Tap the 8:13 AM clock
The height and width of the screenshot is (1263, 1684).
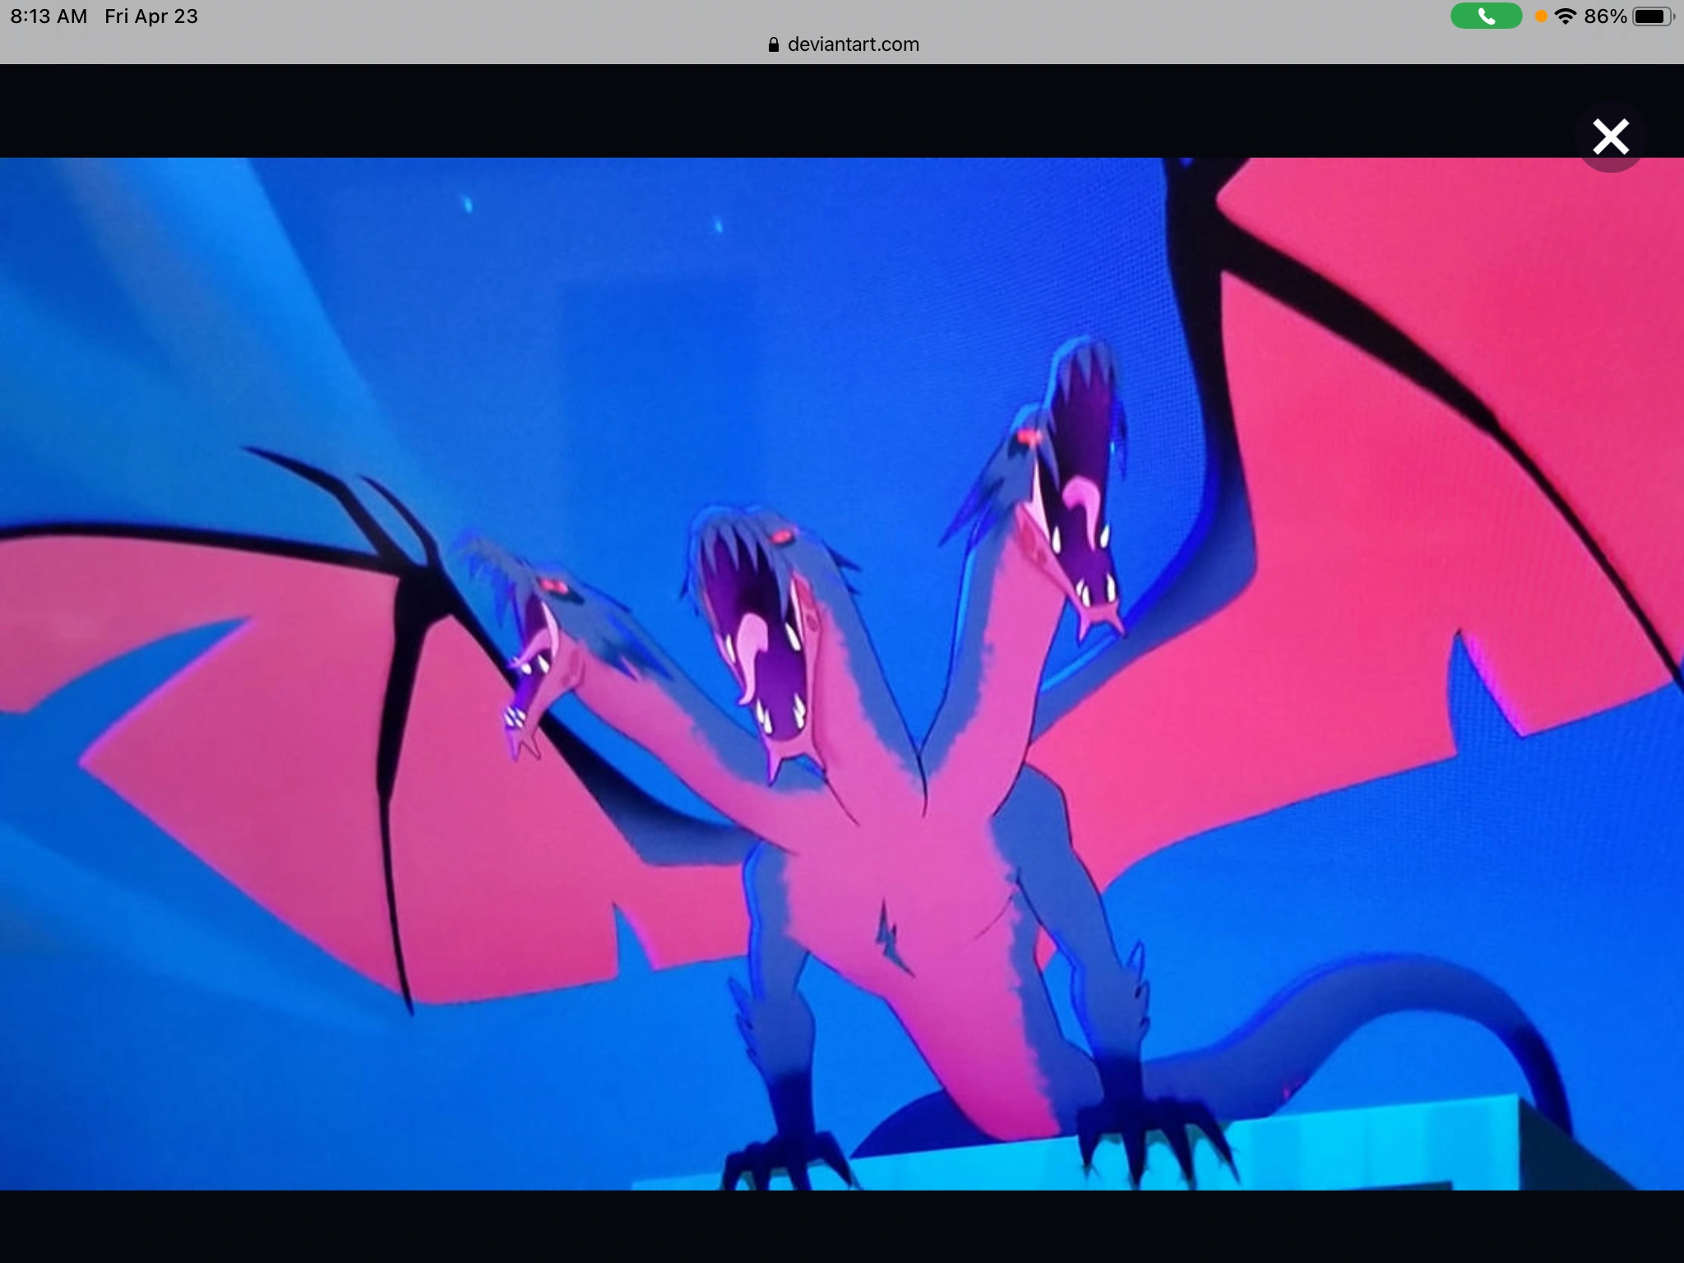coord(49,16)
